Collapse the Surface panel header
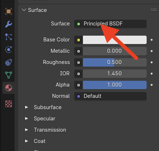159x151 pixels. pyautogui.click(x=34, y=10)
